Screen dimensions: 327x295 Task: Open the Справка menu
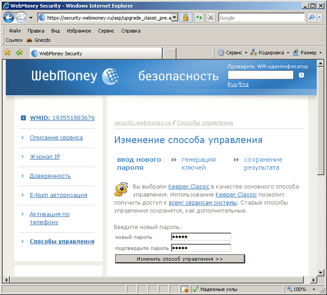pos(131,31)
